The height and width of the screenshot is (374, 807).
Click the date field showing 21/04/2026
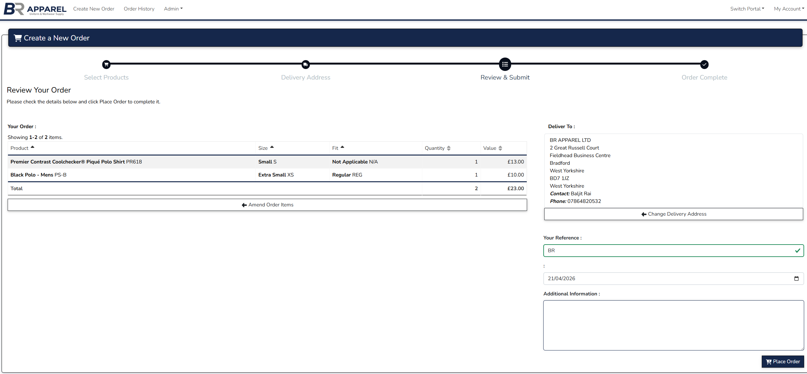click(674, 279)
